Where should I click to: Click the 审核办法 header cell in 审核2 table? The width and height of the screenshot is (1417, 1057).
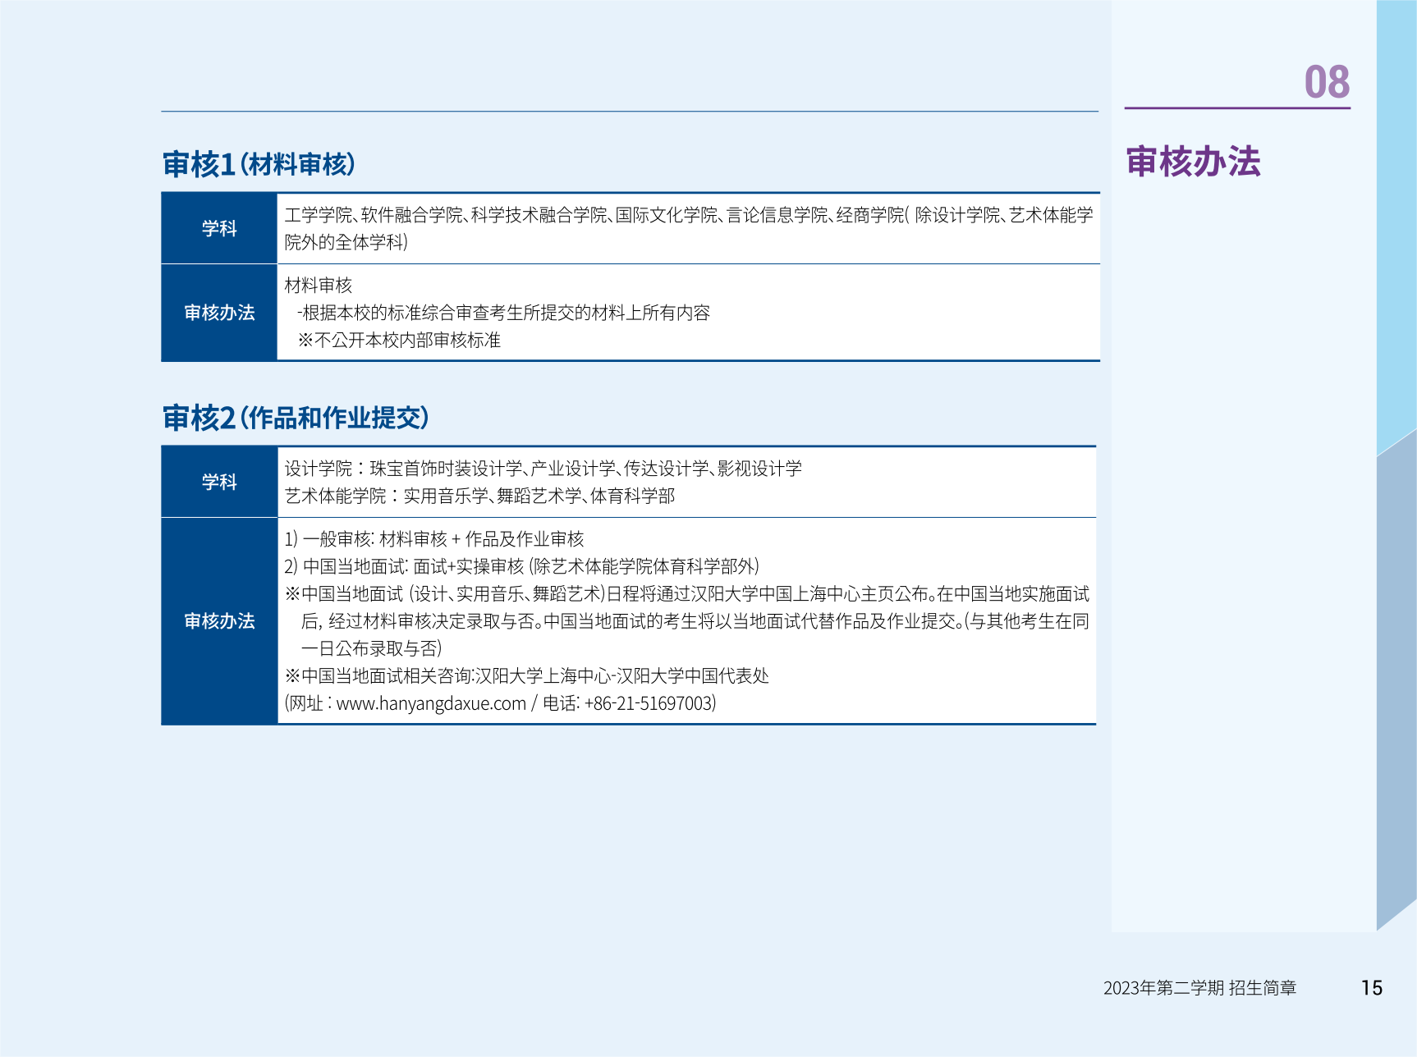(219, 621)
